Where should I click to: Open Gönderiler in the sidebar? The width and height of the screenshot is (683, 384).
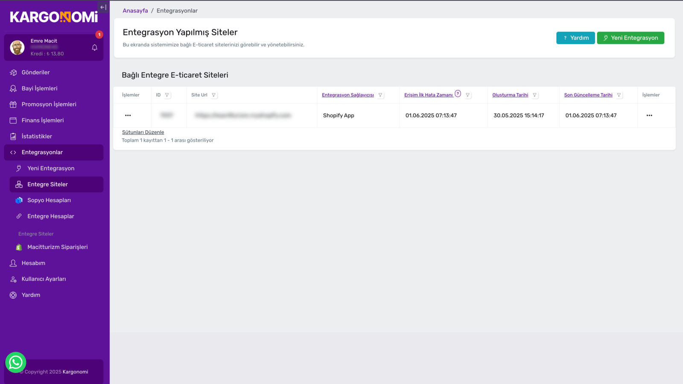tap(35, 73)
